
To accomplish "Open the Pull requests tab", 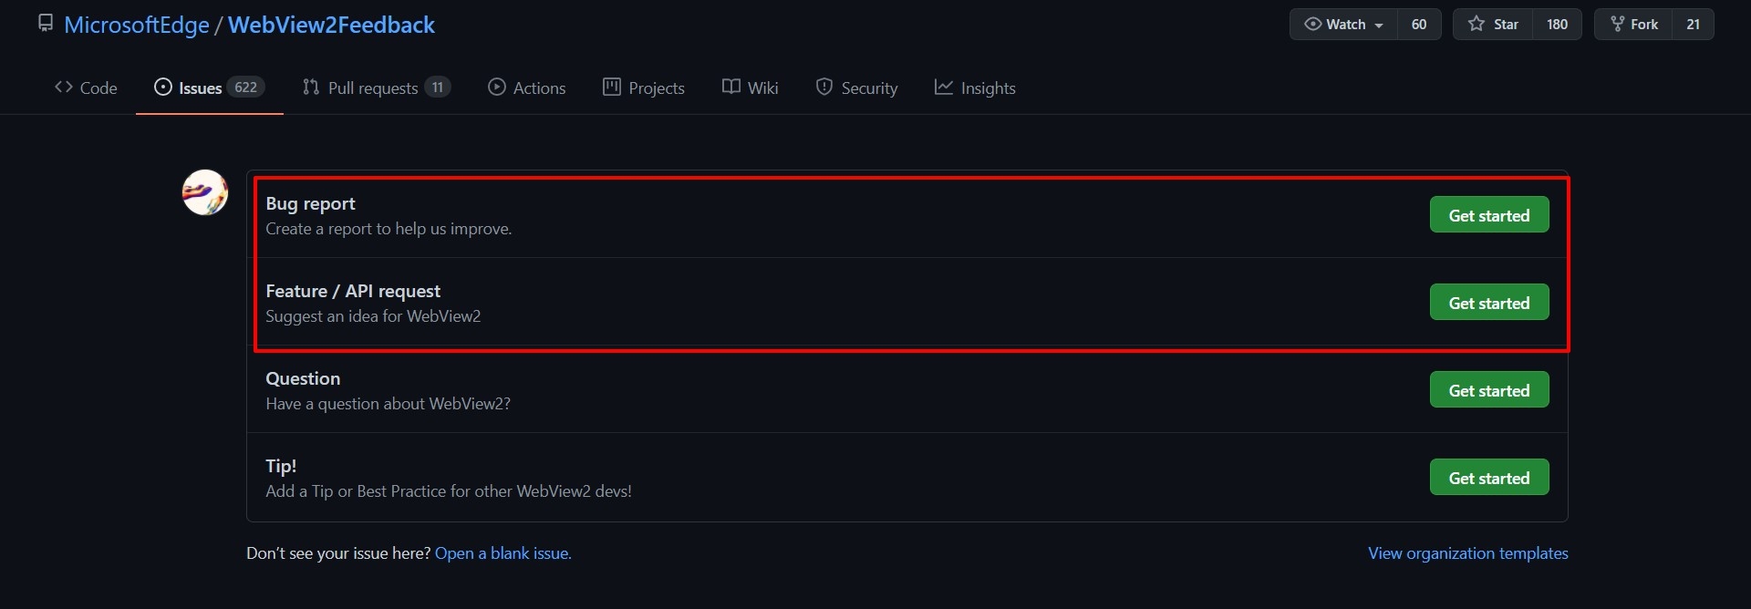I will tap(375, 88).
